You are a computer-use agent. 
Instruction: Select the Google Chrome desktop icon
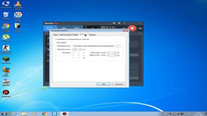[6, 28]
